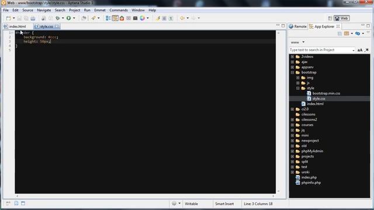
Task: Click the show view as fast view icon
Action: coord(8,204)
